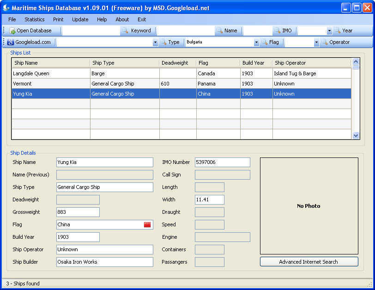Open the Statistics menu

point(35,19)
